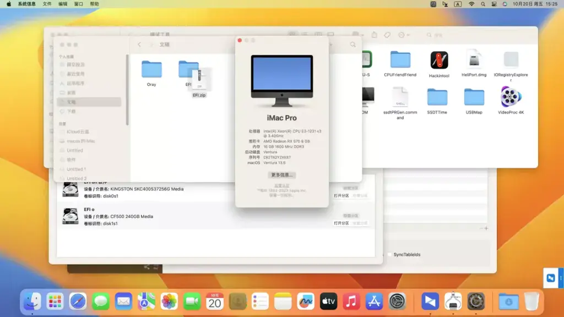Click 打开分区 for KINGSTON disk0s1
Viewport: 564px width, 317px height.
point(341,195)
